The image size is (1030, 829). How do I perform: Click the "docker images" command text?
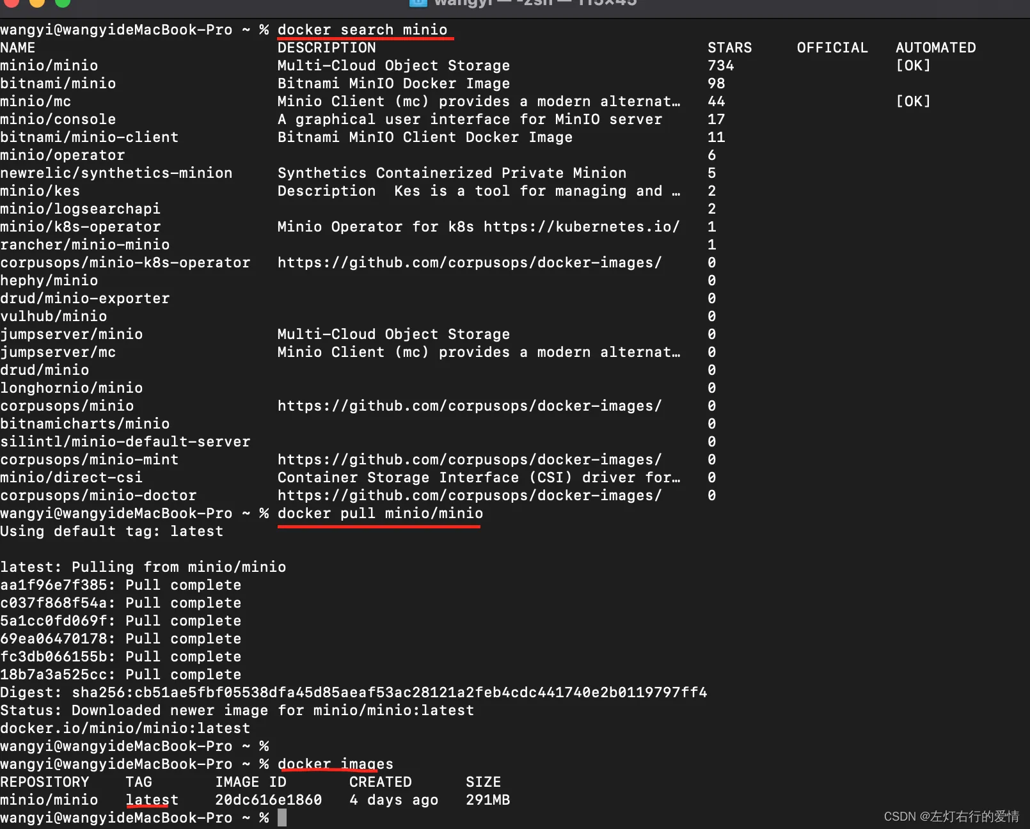click(335, 764)
